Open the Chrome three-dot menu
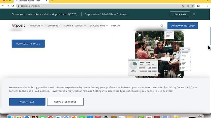The width and height of the screenshot is (211, 118). click(x=208, y=6)
